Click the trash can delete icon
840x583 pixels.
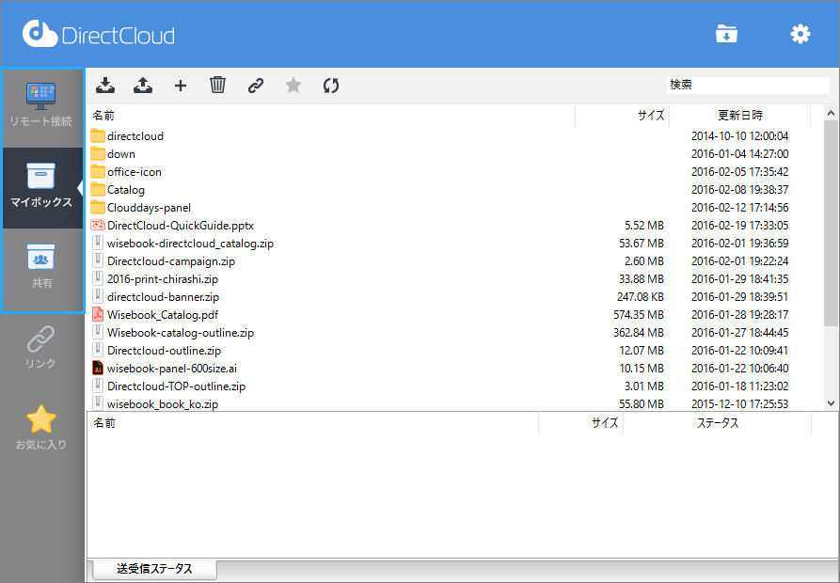point(217,85)
